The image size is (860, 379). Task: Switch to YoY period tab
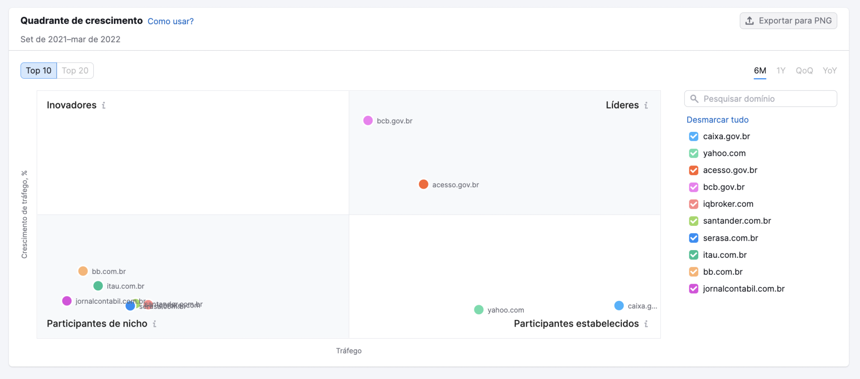[830, 71]
